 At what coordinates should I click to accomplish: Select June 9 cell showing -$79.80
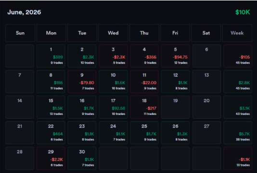click(82, 82)
